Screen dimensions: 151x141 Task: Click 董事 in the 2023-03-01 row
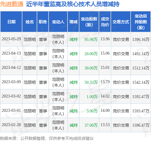tap(43, 111)
